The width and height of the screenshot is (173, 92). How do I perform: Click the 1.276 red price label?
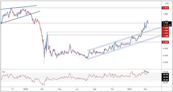point(165,33)
